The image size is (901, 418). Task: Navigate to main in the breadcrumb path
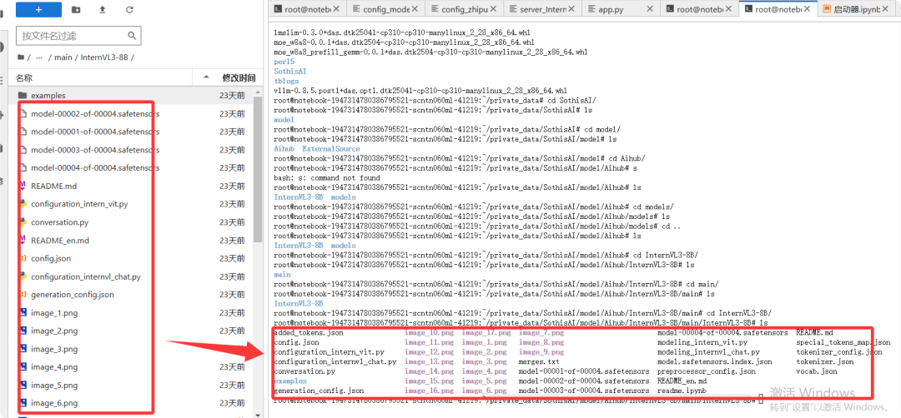(63, 57)
